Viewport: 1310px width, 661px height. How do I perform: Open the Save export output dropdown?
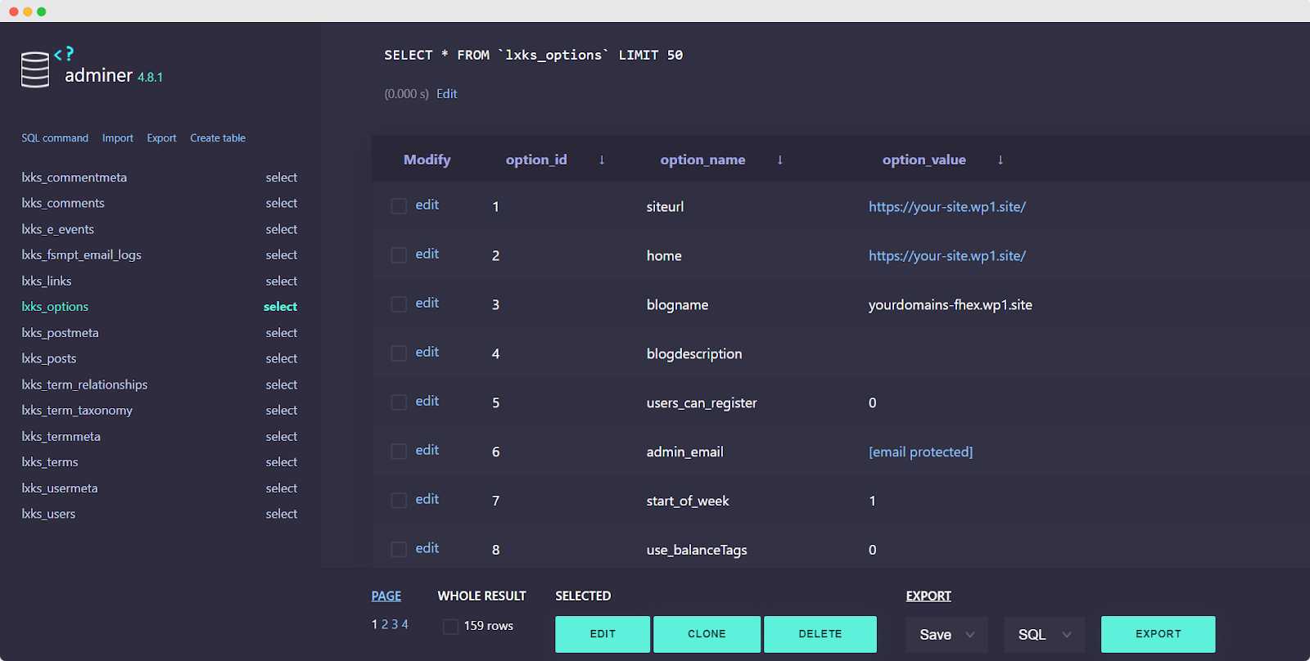point(947,635)
